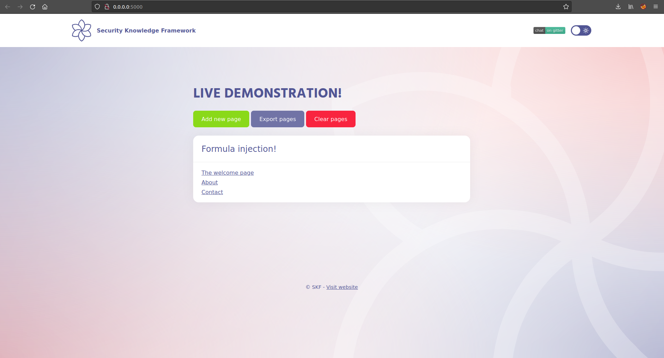Screen dimensions: 664x358
Task: Click the Formula injection! card title
Action: coord(239,149)
